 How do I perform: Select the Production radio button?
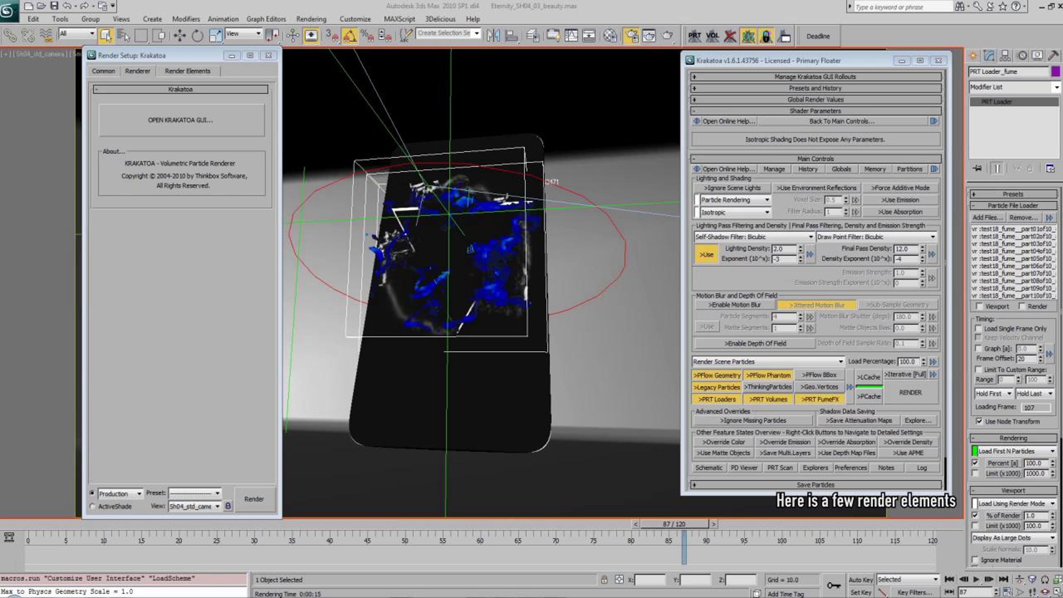[92, 493]
